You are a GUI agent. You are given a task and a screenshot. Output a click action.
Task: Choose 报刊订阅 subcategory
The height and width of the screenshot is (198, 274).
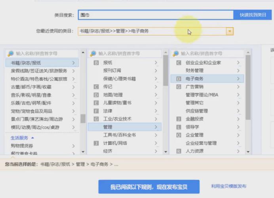[125, 70]
